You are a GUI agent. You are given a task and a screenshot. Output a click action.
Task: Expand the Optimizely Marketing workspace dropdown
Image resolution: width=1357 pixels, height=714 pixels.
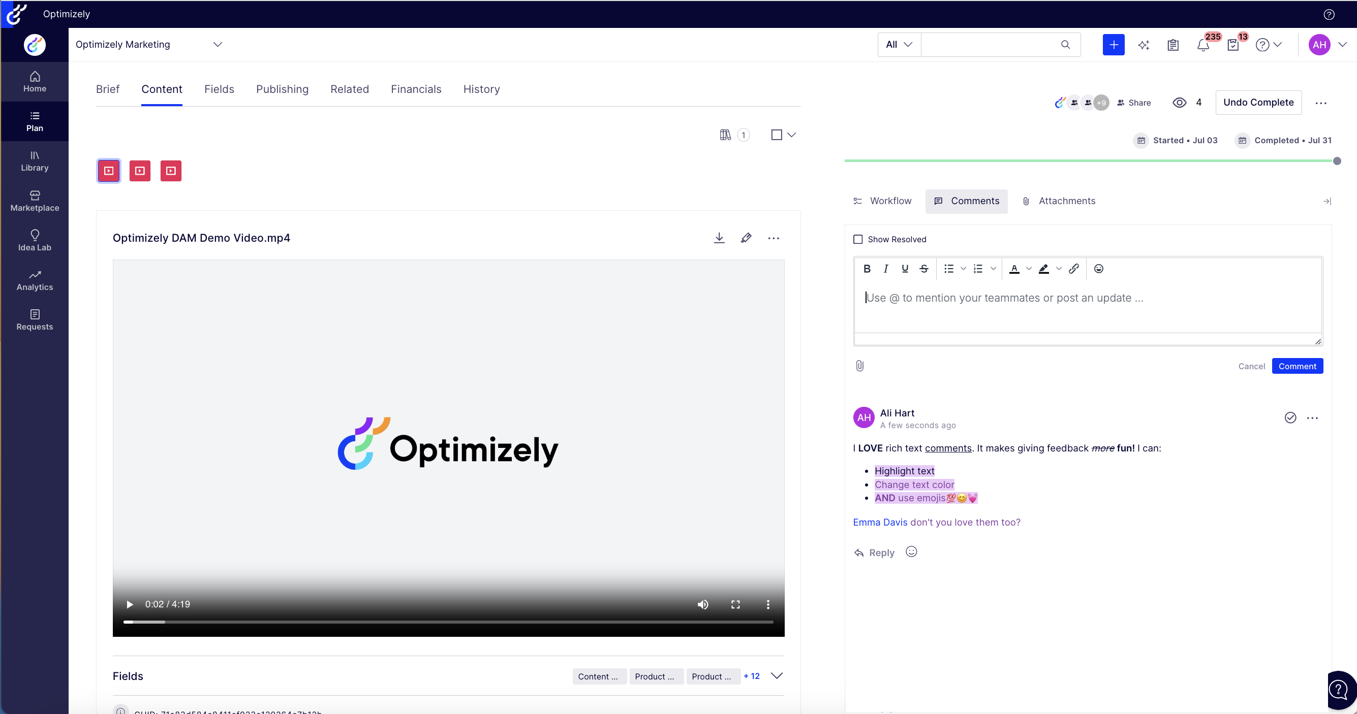[x=218, y=45]
